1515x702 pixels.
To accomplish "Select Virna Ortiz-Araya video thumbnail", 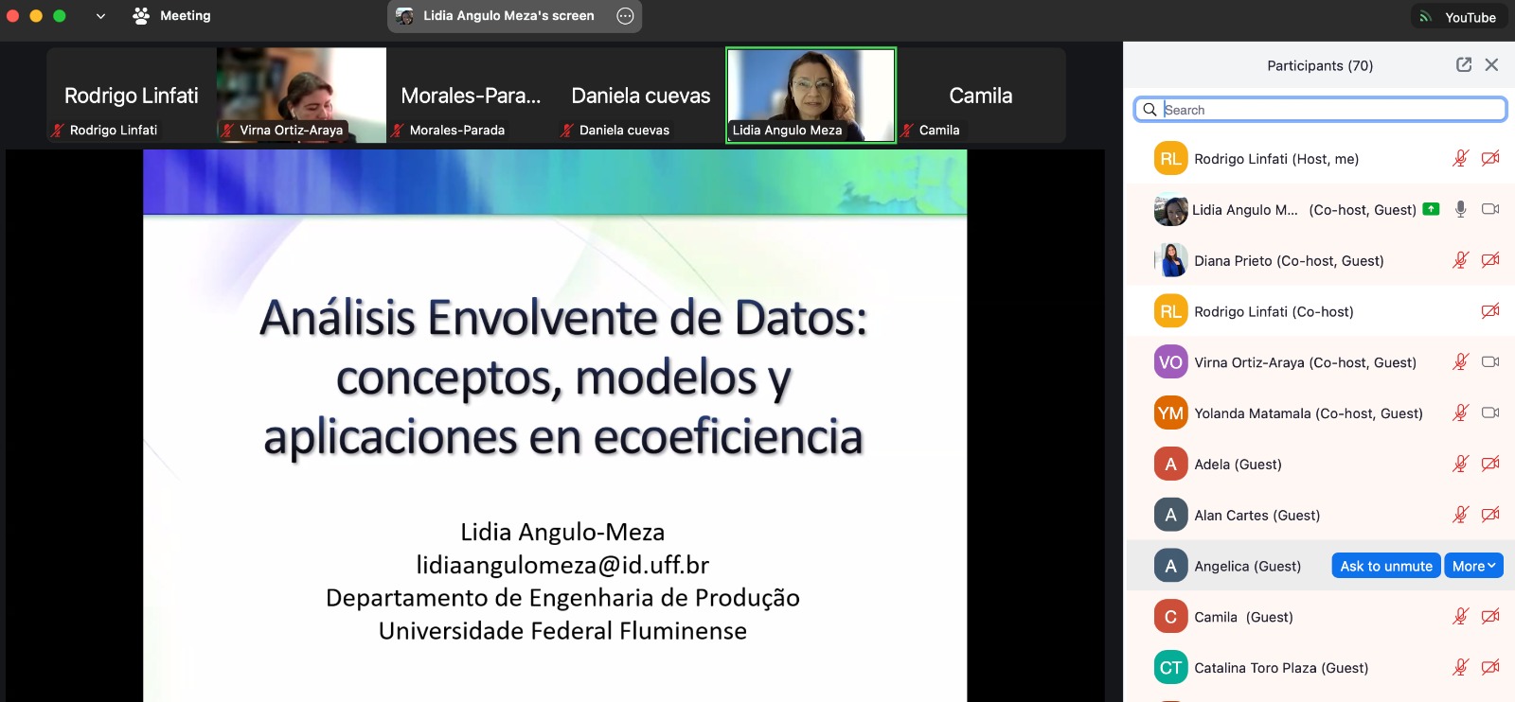I will tap(301, 96).
